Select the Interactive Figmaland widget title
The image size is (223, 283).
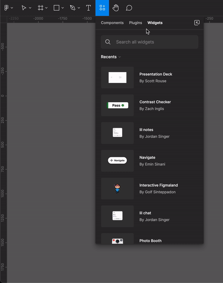[159, 185]
